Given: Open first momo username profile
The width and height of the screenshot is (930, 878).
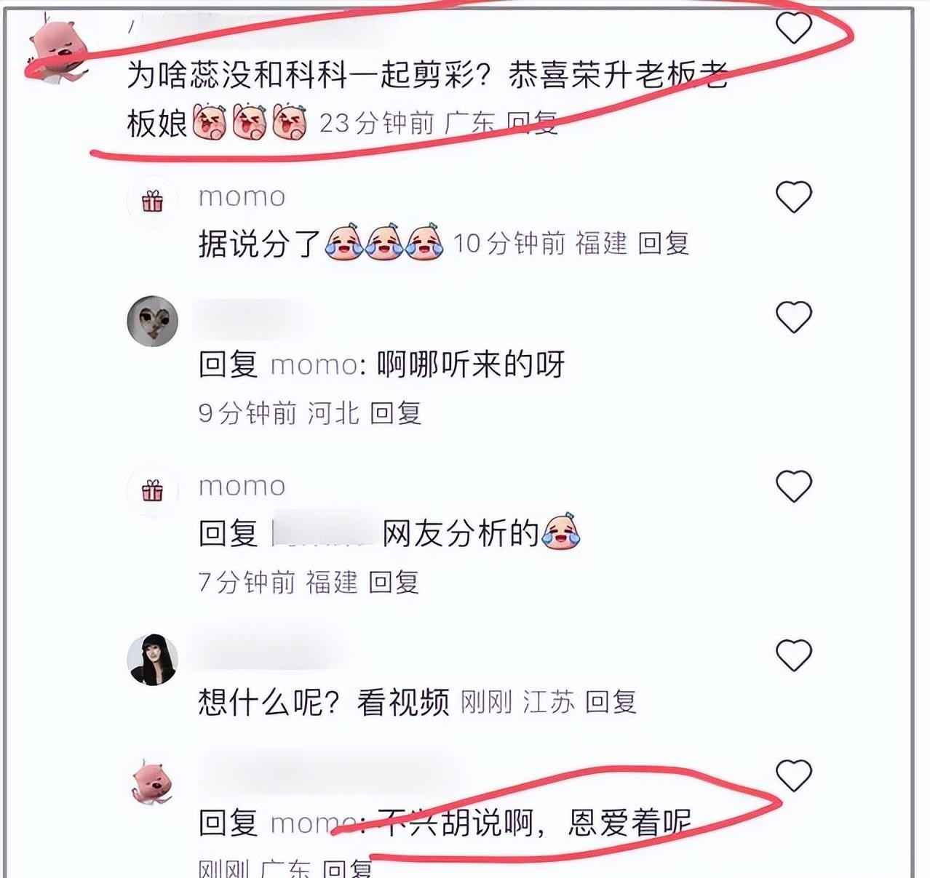Looking at the screenshot, I should point(242,196).
